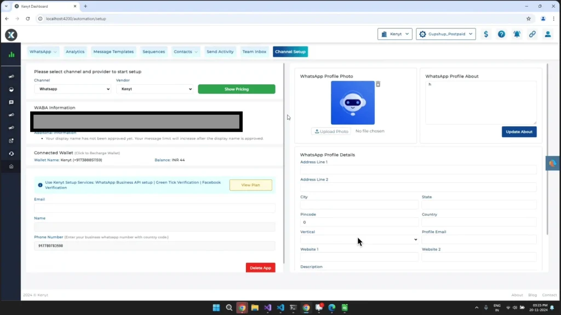Switch to the Team Inbox tab

point(254,51)
